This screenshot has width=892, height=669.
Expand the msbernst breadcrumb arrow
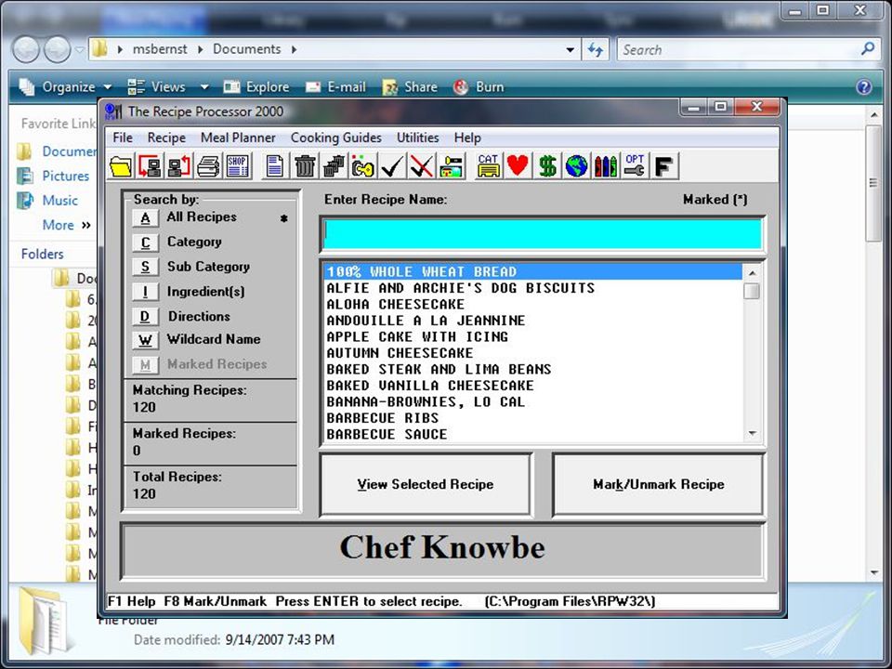pyautogui.click(x=201, y=49)
